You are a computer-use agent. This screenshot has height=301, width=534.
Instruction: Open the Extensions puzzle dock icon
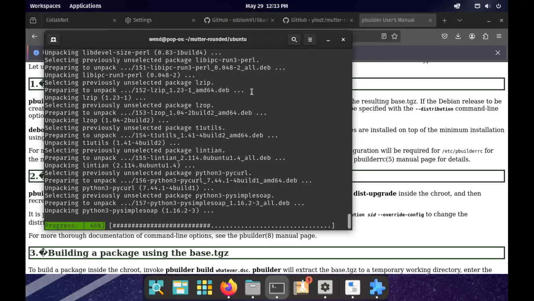coord(377,288)
